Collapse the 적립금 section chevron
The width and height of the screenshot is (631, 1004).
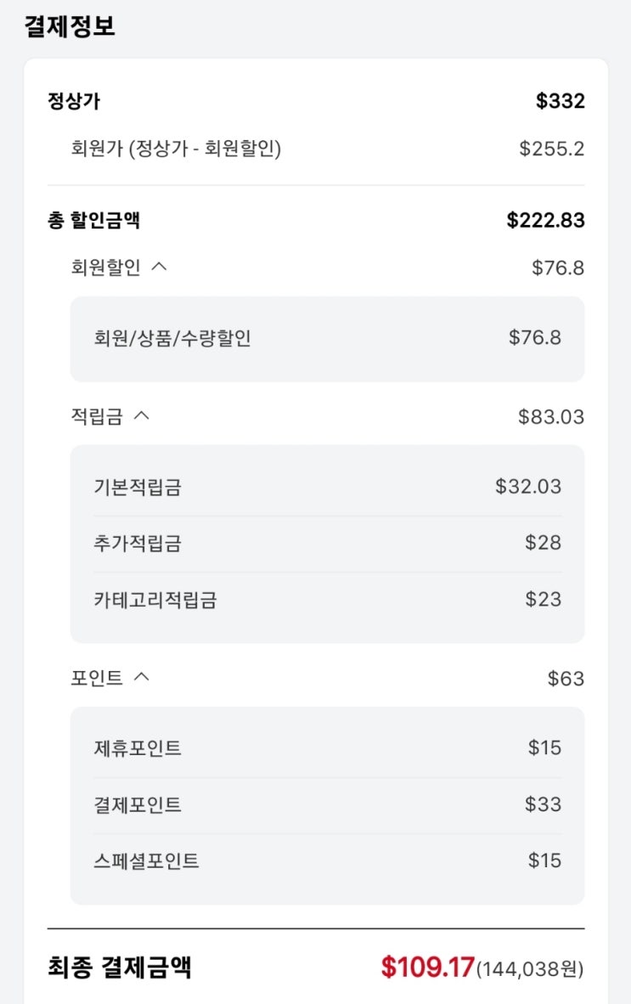click(141, 416)
